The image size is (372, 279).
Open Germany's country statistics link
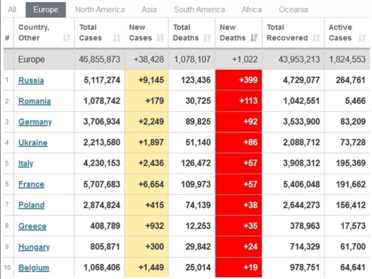pyautogui.click(x=35, y=122)
